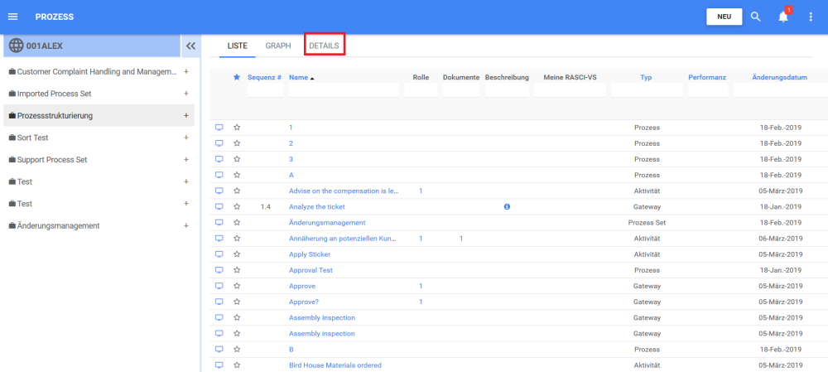Open the vertical three-dot options menu
828x372 pixels.
[811, 17]
